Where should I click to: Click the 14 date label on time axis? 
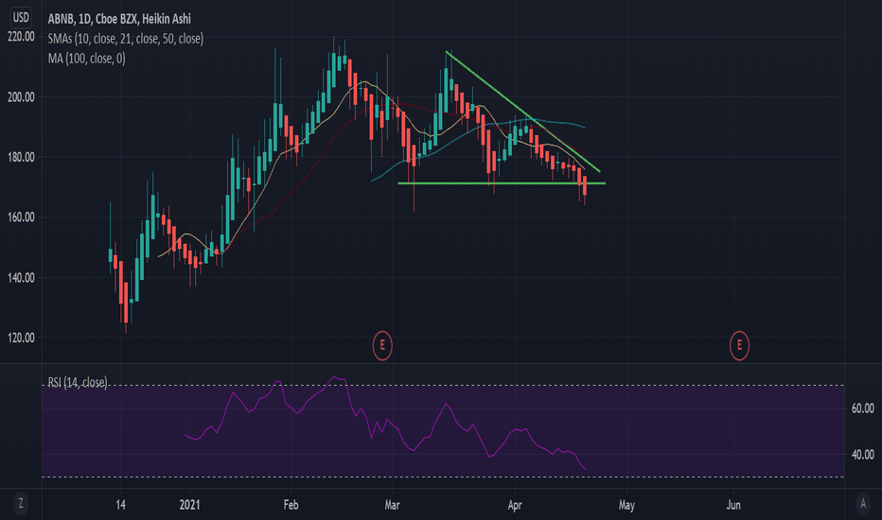click(120, 505)
